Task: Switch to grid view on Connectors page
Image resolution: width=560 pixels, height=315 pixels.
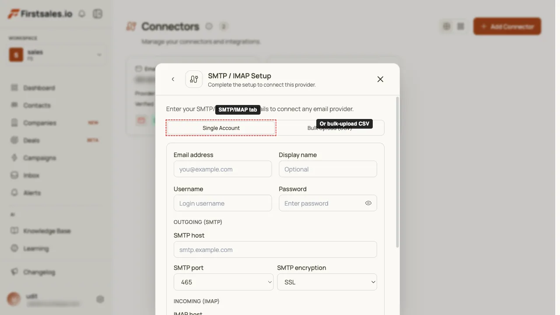Action: 446,26
